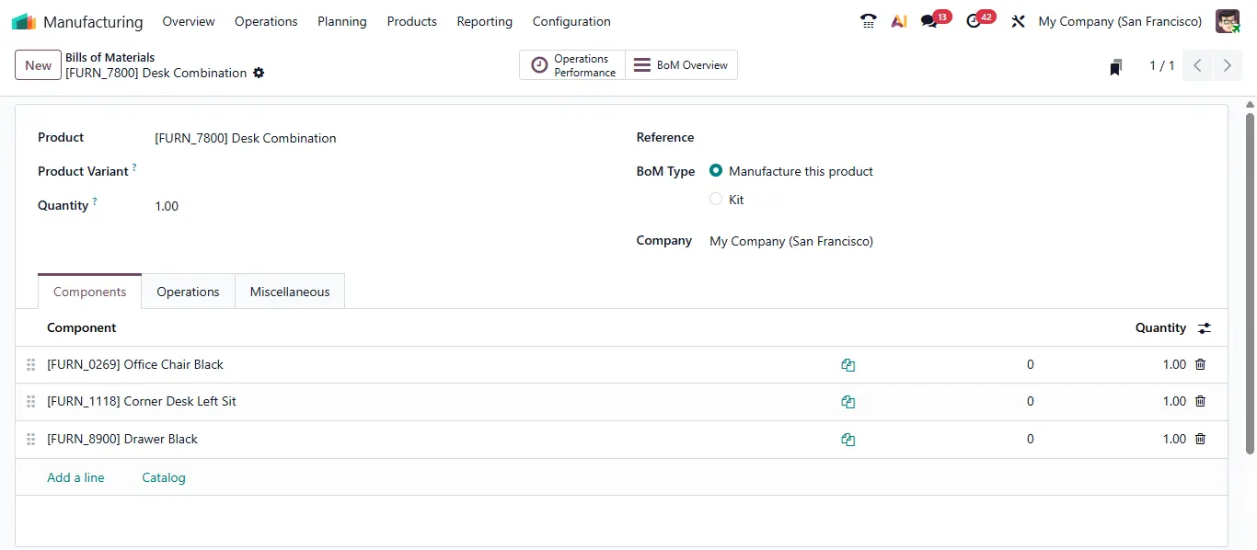Click the BoM Overview button
This screenshot has width=1257, height=550.
click(681, 65)
